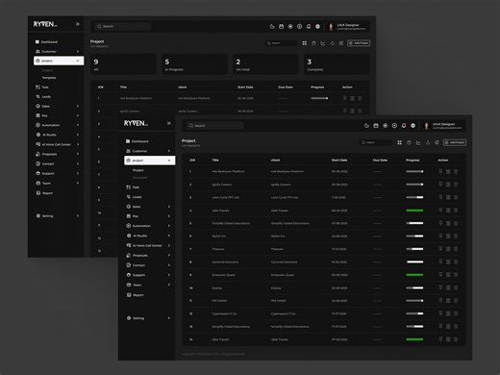
Task: Pin project row 12 in front window
Action: coord(440,313)
